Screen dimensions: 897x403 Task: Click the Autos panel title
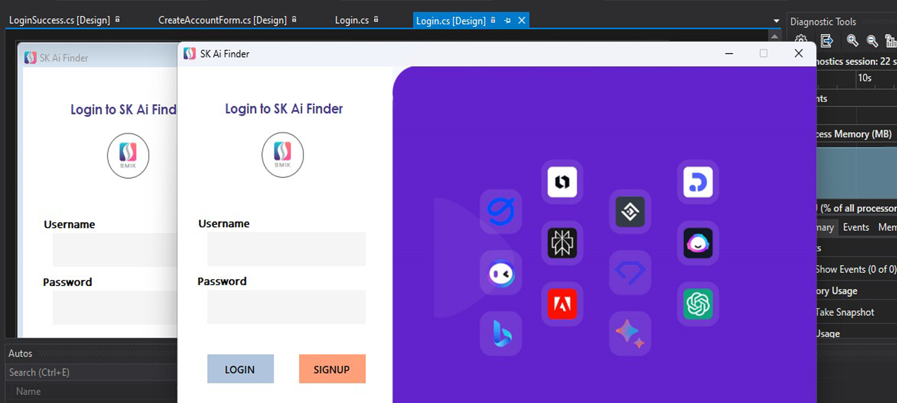[x=20, y=354]
